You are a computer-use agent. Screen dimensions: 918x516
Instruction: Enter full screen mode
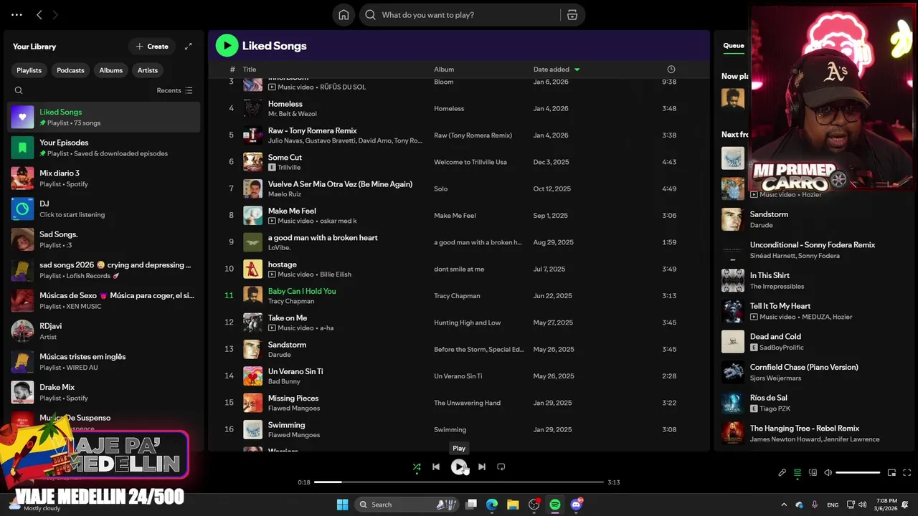point(907,473)
